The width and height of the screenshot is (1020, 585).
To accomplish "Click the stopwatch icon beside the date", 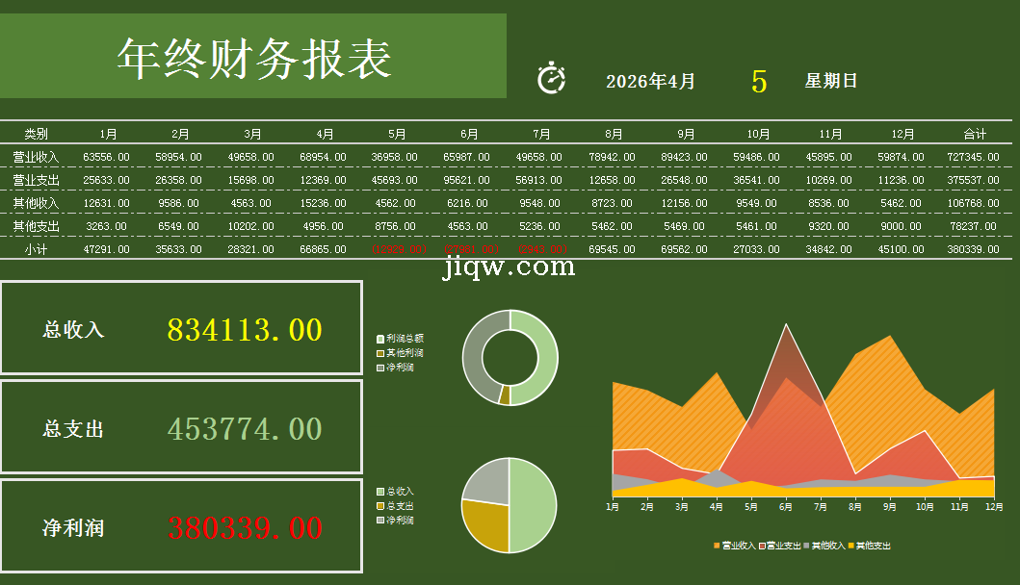I will [x=551, y=79].
